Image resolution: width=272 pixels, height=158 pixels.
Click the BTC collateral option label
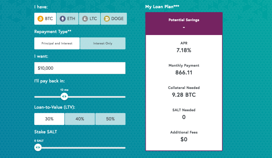(x=49, y=19)
